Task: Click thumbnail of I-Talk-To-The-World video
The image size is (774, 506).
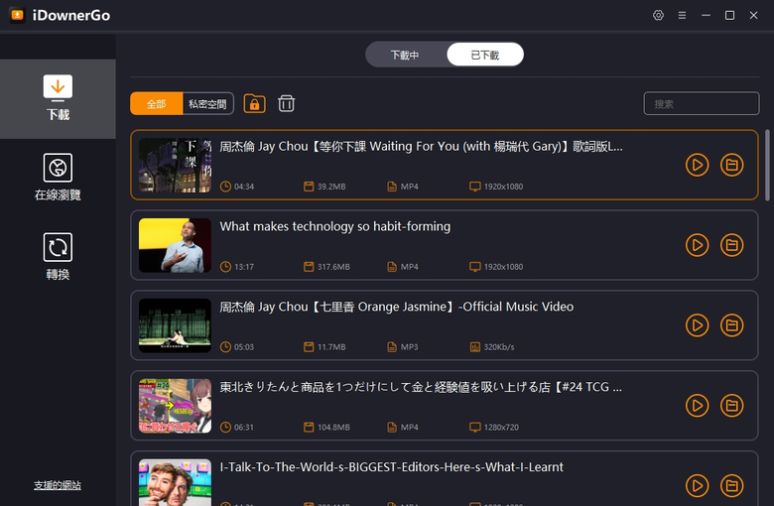Action: tap(175, 482)
